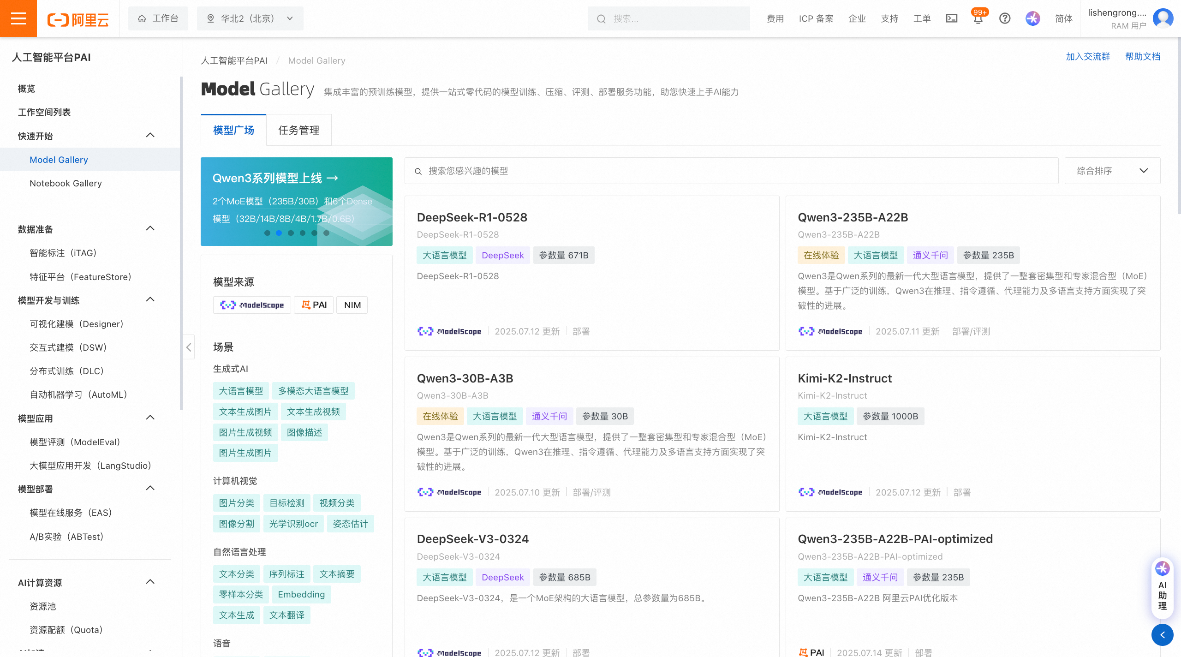Open the hamburger navigation menu

(18, 18)
